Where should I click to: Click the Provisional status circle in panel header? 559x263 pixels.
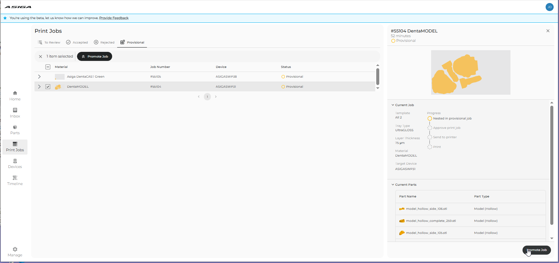pos(393,41)
